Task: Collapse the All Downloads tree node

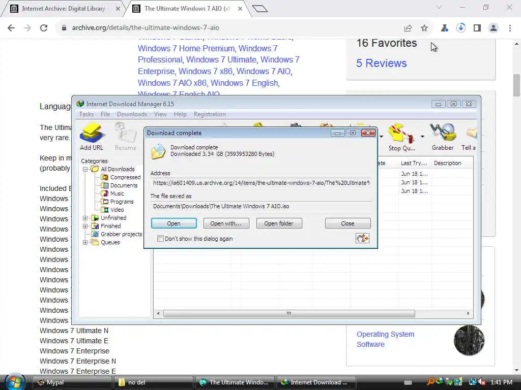Action: pyautogui.click(x=85, y=169)
